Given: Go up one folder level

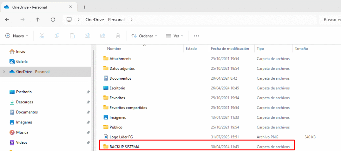Looking at the screenshot, I should tap(38, 20).
